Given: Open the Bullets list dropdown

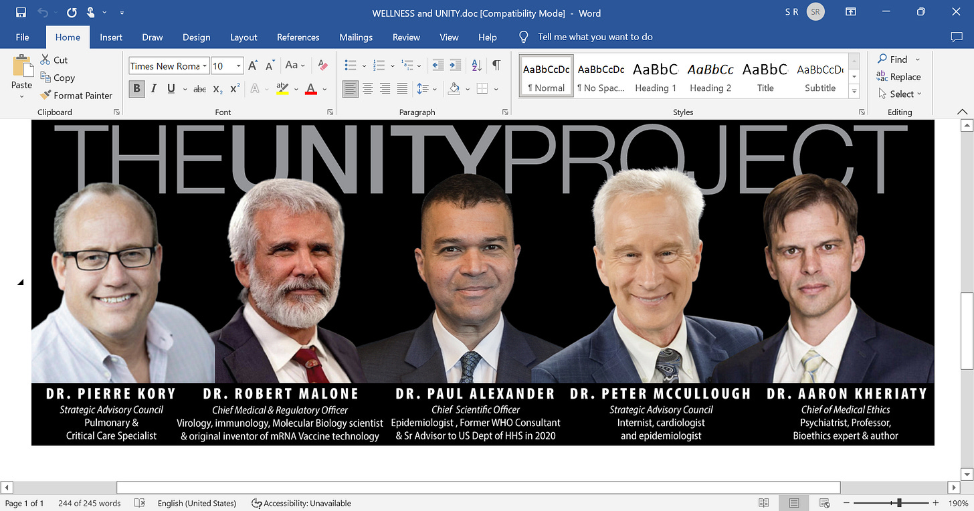Looking at the screenshot, I should tap(364, 66).
